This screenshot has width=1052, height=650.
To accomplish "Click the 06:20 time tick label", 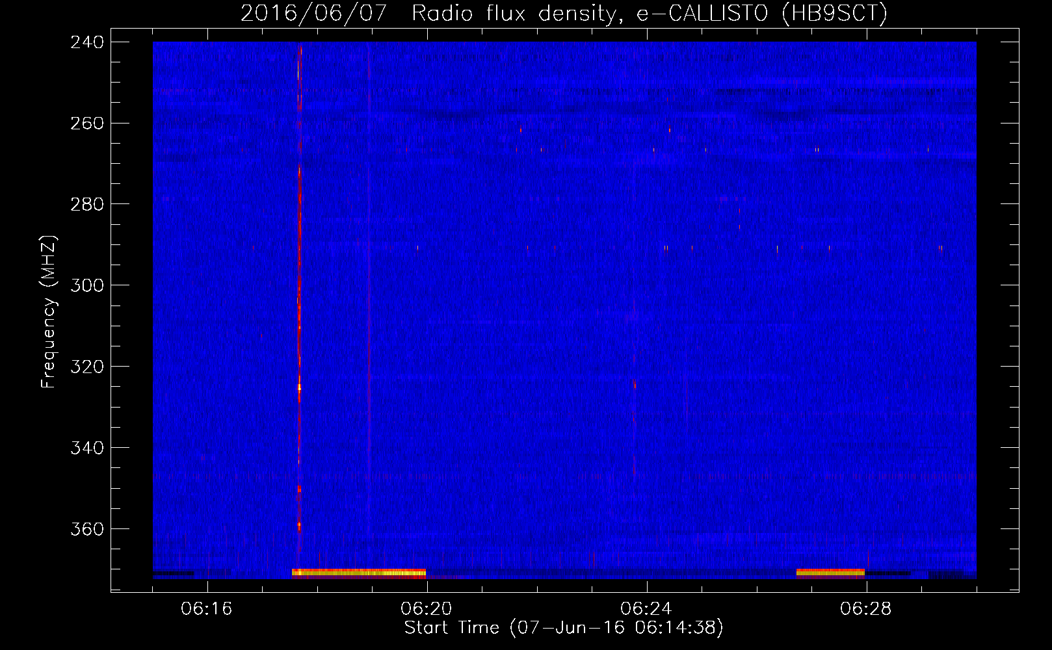I will [427, 609].
